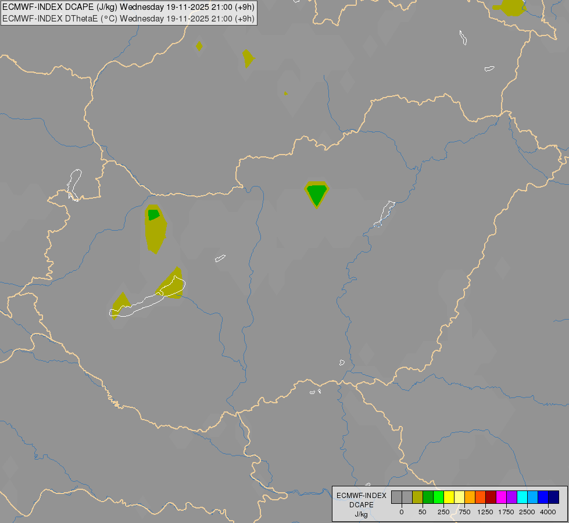Viewport: 569px width, 523px height.
Task: Click the green triangular DCAPE patch mid-map
Action: pyautogui.click(x=317, y=194)
